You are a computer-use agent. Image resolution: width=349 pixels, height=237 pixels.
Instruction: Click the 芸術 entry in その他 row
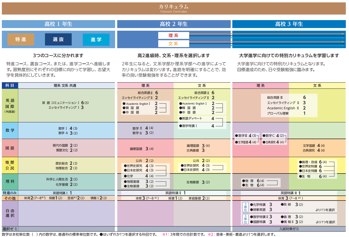pyautogui.click(x=76, y=198)
